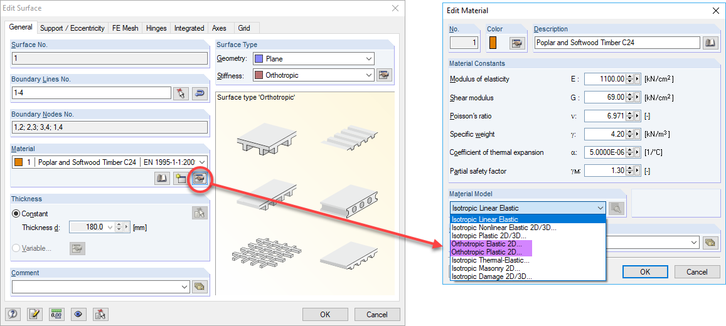Click the material model details magnifier icon
Screen dimensions: 726x326
(617, 208)
